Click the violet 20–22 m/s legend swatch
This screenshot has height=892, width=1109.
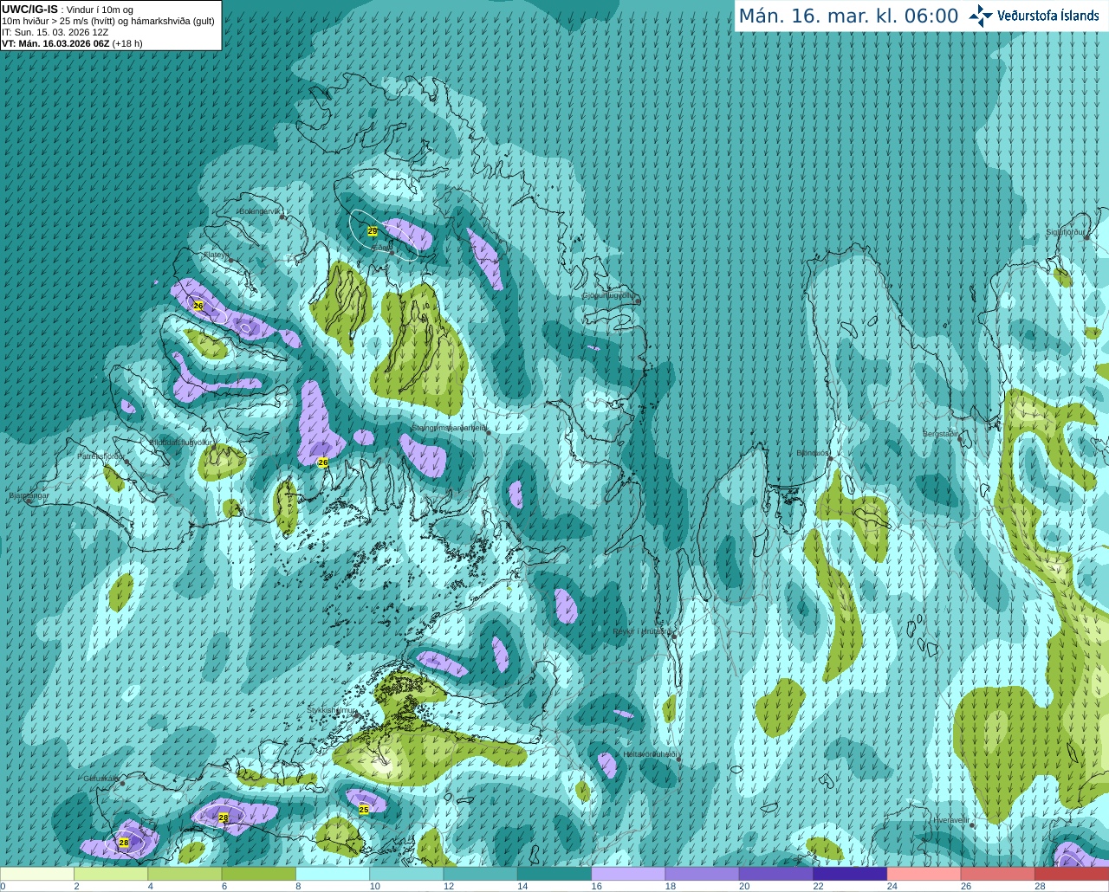(x=776, y=874)
